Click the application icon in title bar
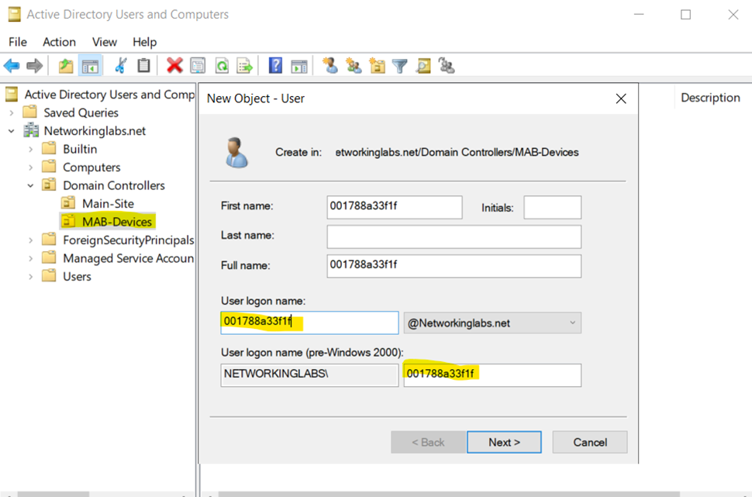This screenshot has width=752, height=497. pyautogui.click(x=14, y=15)
